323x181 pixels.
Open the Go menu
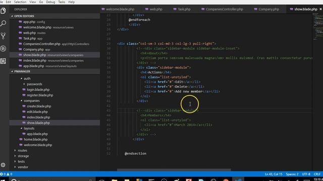41,2
